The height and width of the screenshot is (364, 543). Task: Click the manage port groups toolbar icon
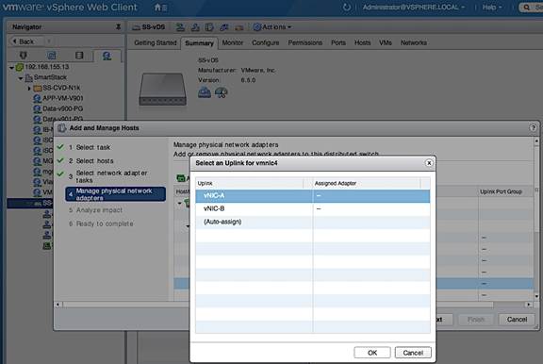coord(195,27)
